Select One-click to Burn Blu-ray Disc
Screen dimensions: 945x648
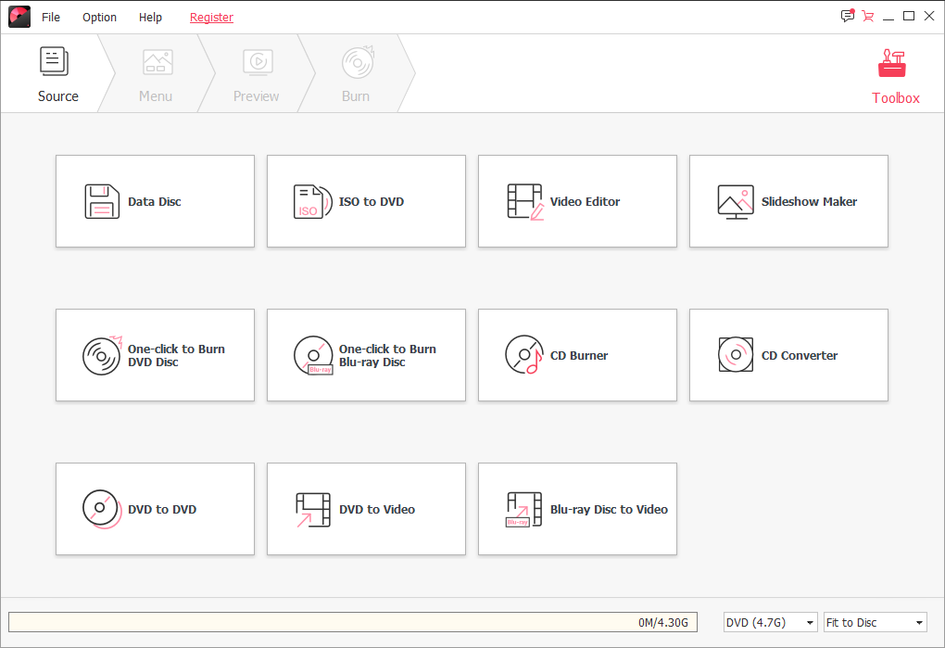point(366,355)
